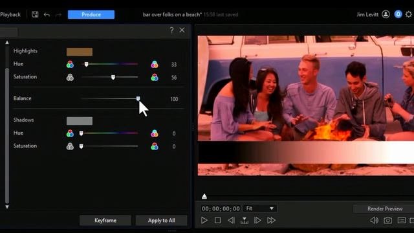
Task: Open the notifications bell icon
Action: [x=398, y=14]
